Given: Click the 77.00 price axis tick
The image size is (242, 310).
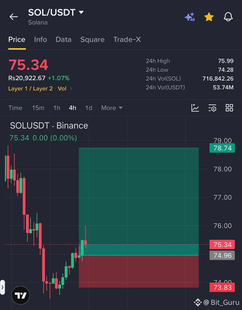Looking at the screenshot, I should [222, 197].
